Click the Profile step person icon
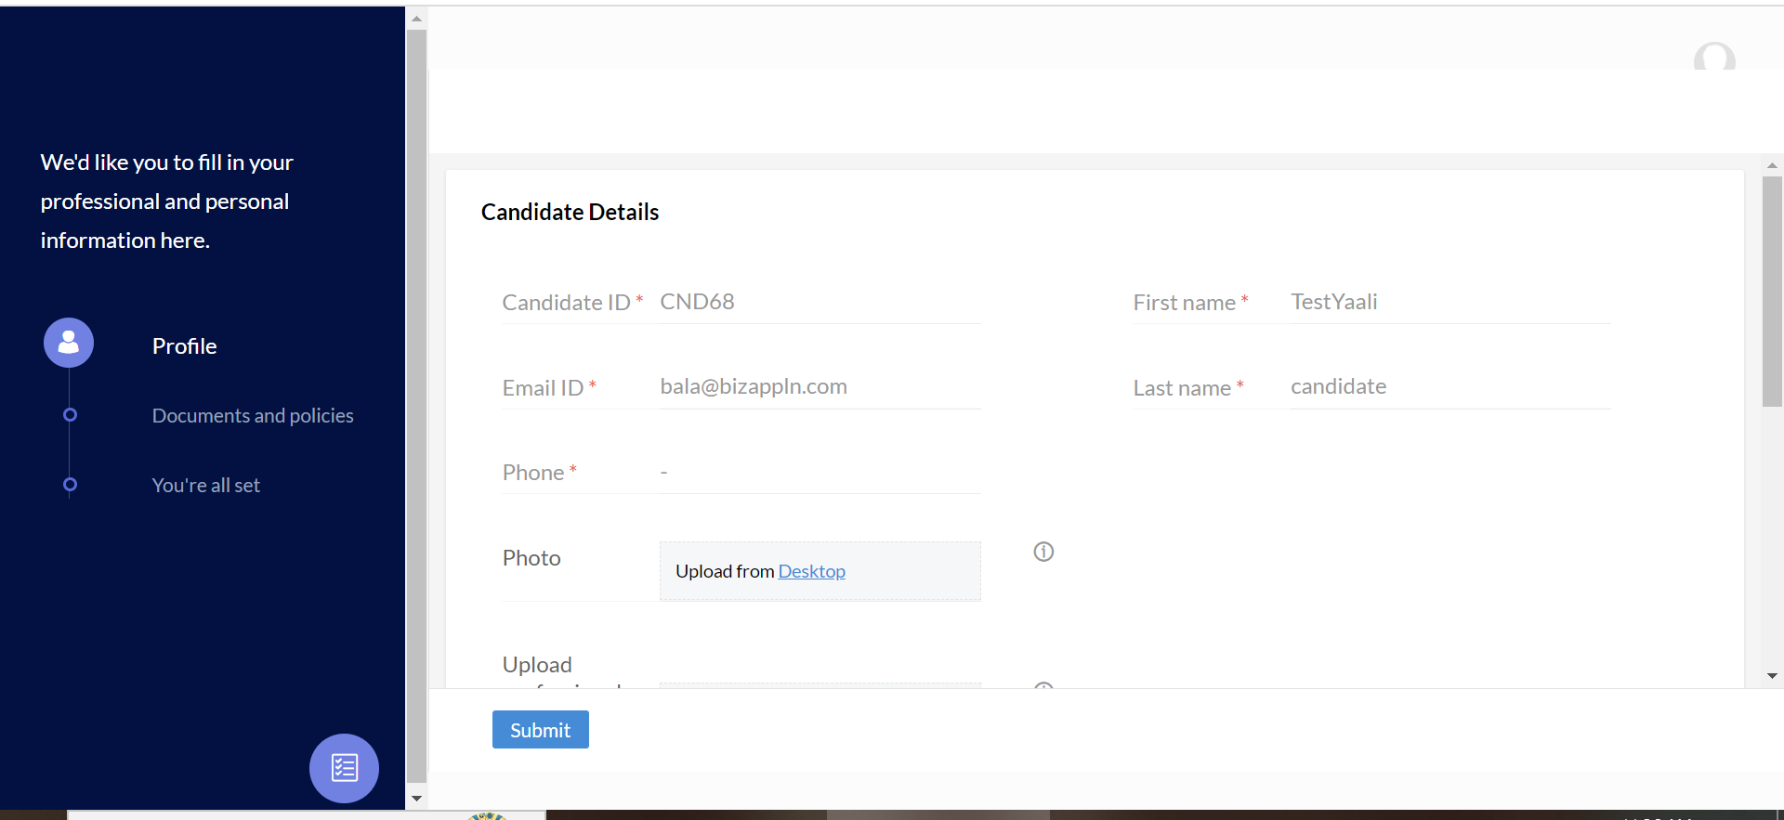Screen dimensions: 1784x820 click(x=69, y=343)
